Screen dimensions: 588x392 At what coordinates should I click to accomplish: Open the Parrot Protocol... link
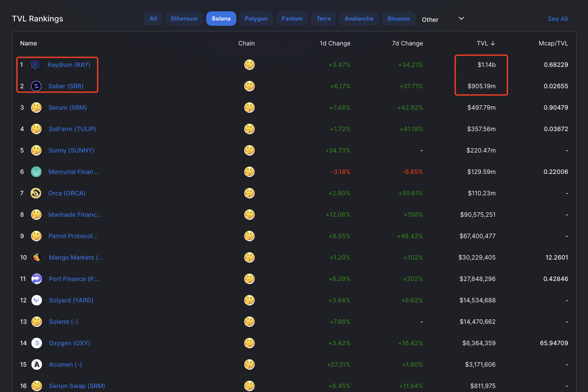click(73, 236)
